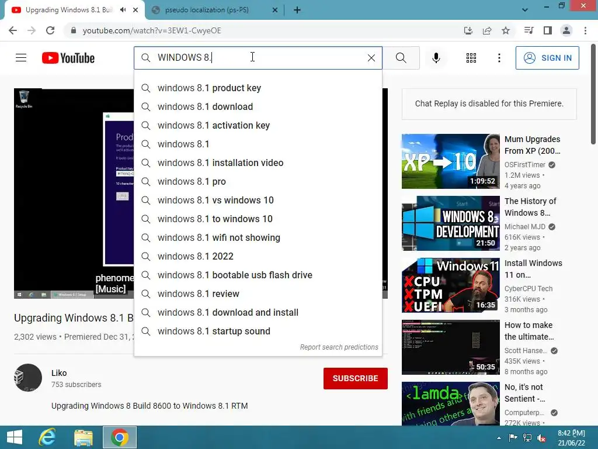Bookmark this tab with the star
The width and height of the screenshot is (598, 449).
point(506,30)
